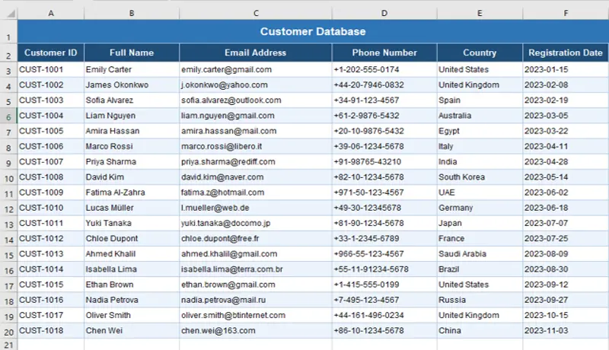Select row 12 header
The image size is (609, 350).
coord(8,208)
